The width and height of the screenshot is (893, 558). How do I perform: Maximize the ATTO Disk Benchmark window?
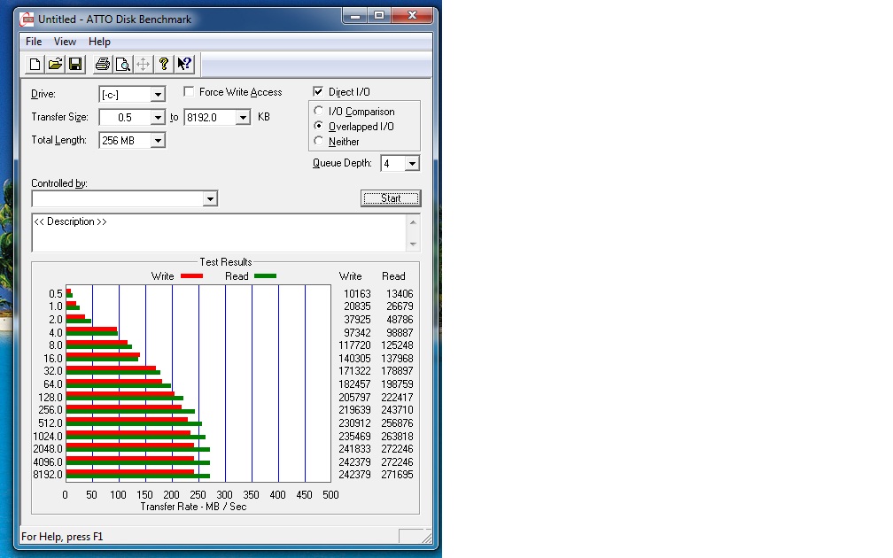(x=379, y=16)
